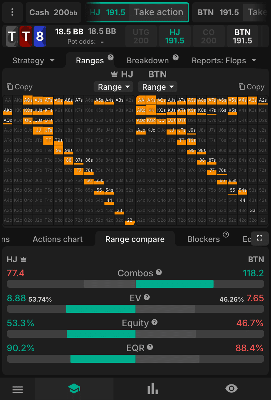The width and height of the screenshot is (271, 400).
Task: Click the Copy button for HJ range
Action: click(20, 87)
